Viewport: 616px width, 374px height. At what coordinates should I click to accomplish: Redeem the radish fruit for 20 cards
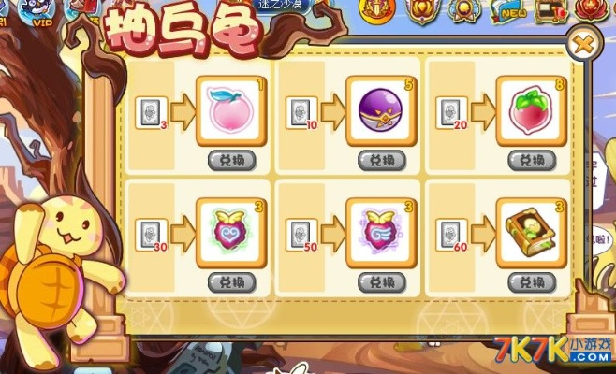pyautogui.click(x=532, y=161)
